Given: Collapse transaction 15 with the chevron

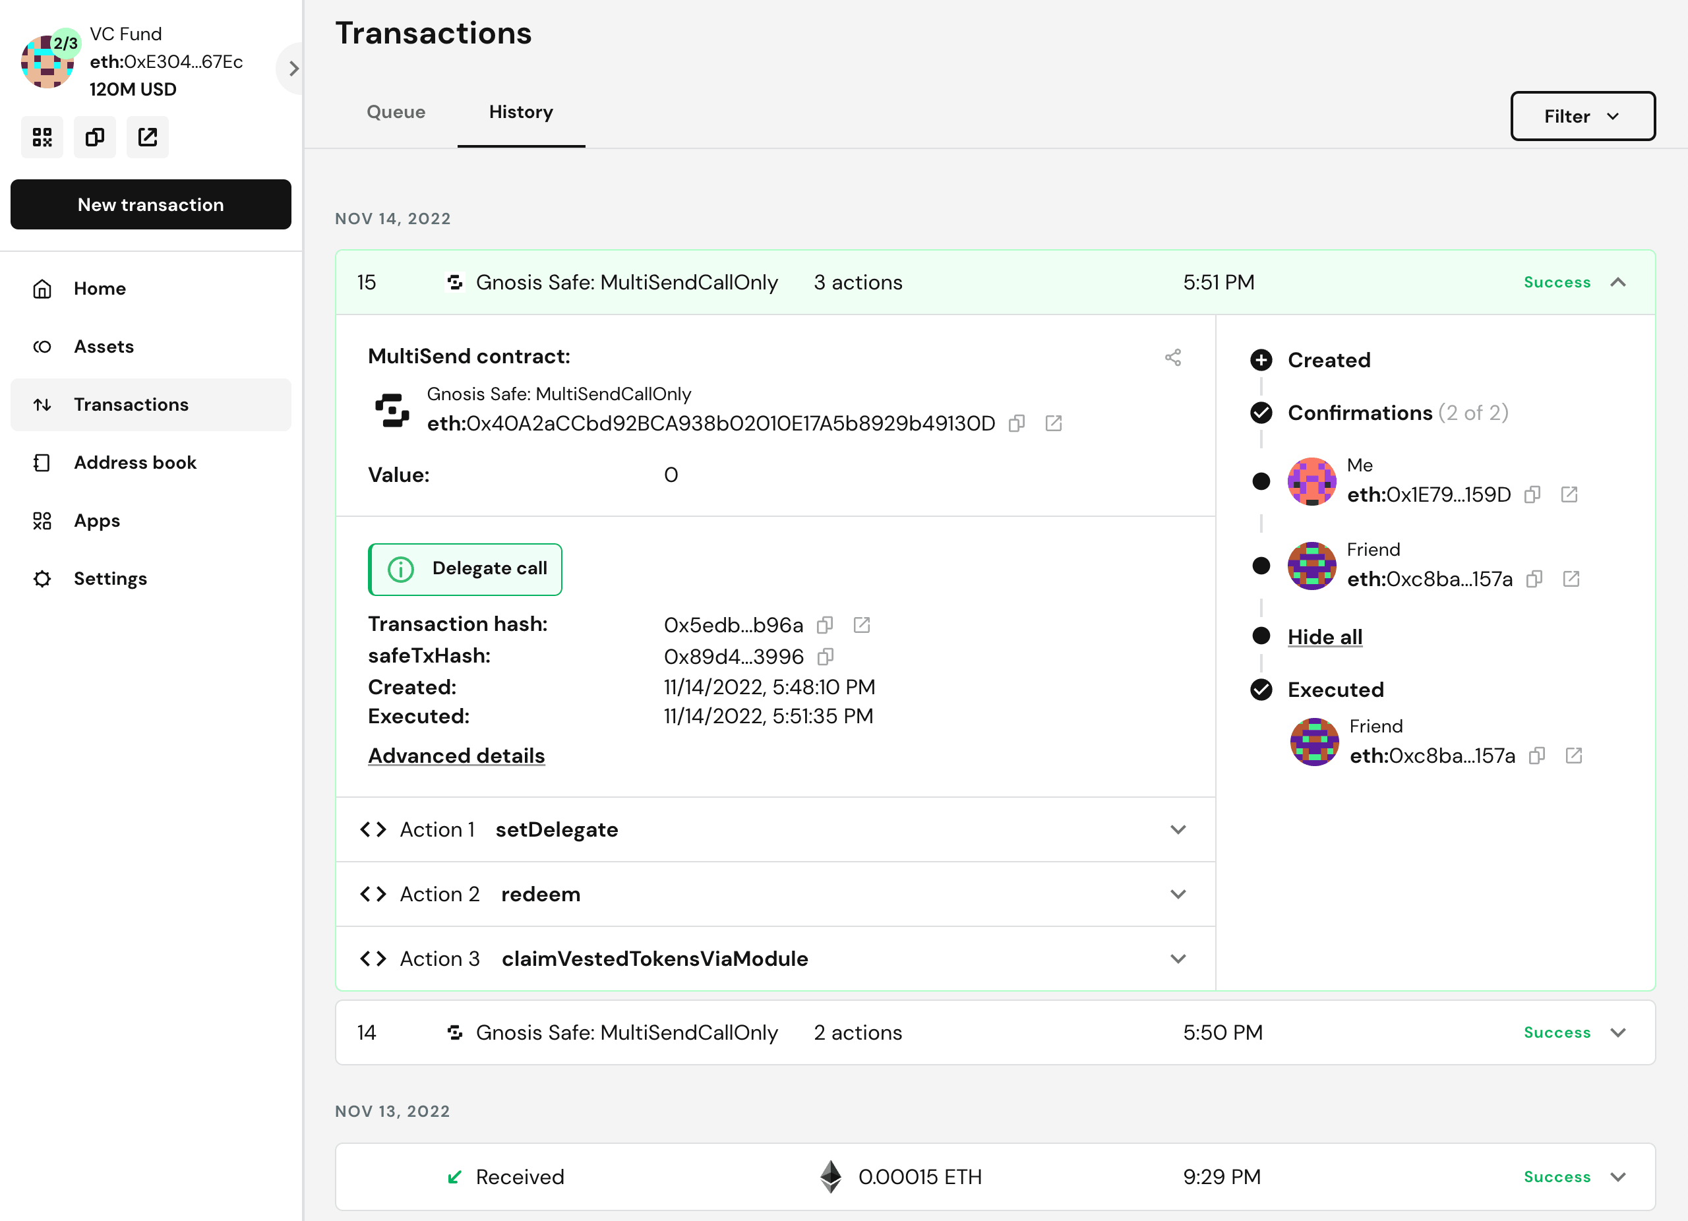Looking at the screenshot, I should point(1617,283).
